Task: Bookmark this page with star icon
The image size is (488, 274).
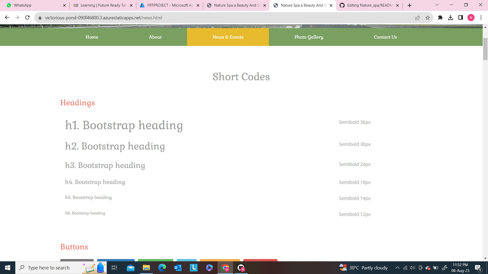Action: pyautogui.click(x=428, y=18)
